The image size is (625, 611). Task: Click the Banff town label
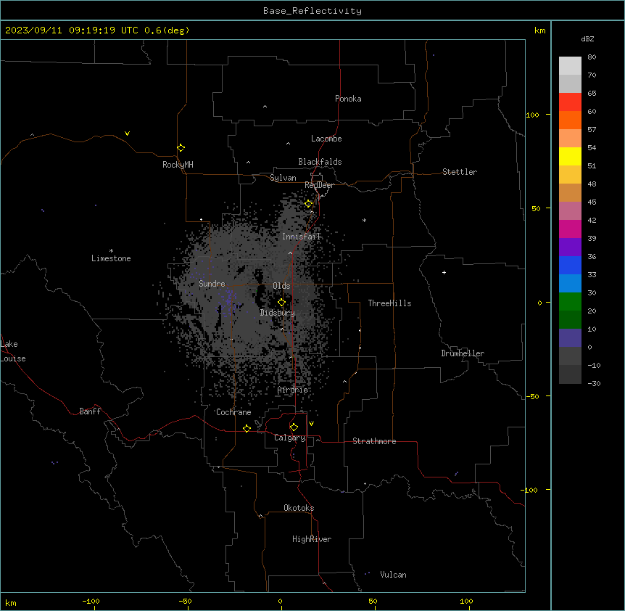[x=90, y=411]
